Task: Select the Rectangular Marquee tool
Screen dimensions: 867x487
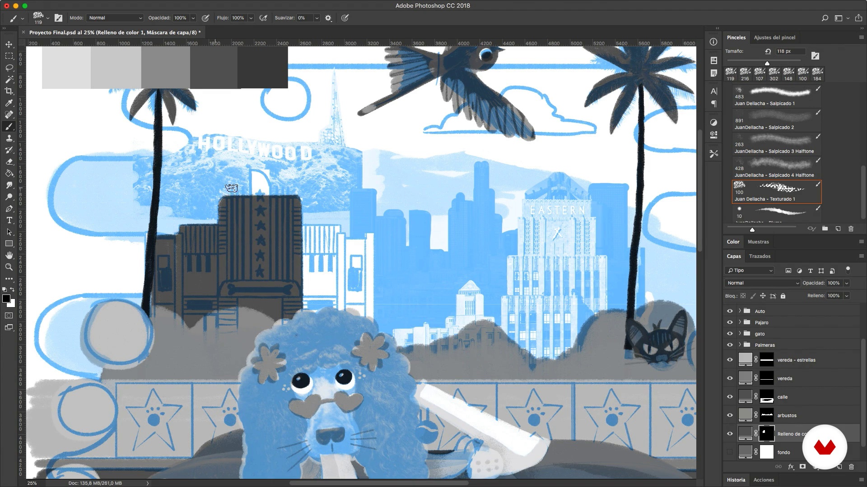Action: tap(9, 56)
